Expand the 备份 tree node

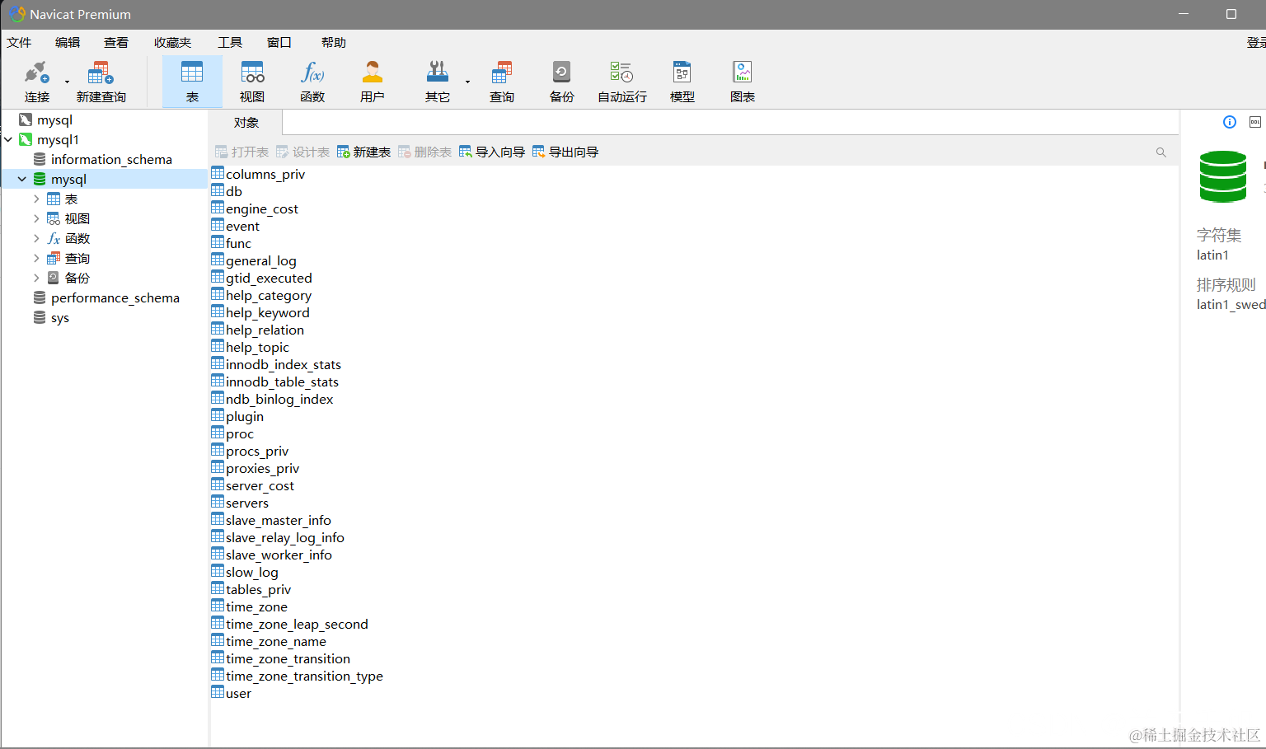point(36,279)
